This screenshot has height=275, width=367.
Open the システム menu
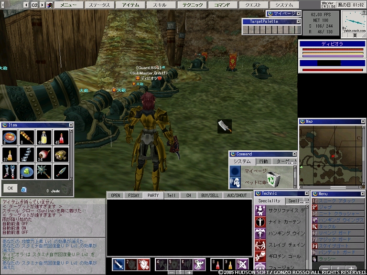click(x=284, y=5)
